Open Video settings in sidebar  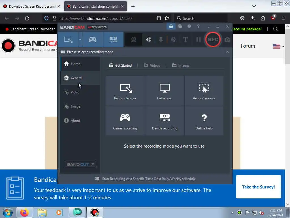(x=80, y=92)
